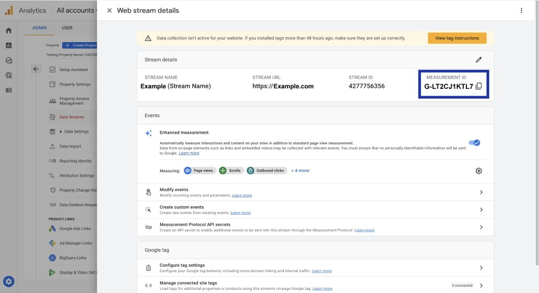539x293 pixels.
Task: Click the Page views chip
Action: (199, 170)
